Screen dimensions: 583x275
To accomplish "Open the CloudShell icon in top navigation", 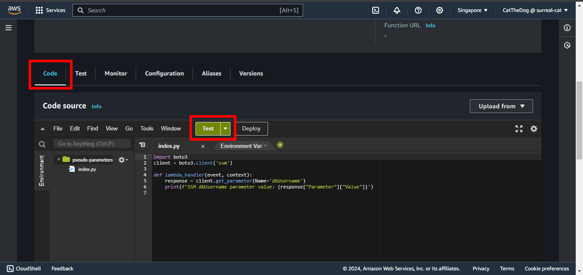I will click(x=376, y=10).
